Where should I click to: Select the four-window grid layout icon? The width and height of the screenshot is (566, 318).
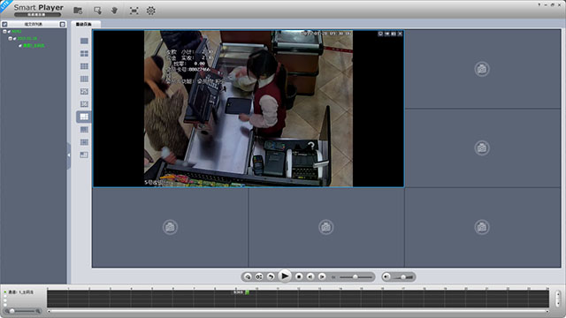pos(84,54)
